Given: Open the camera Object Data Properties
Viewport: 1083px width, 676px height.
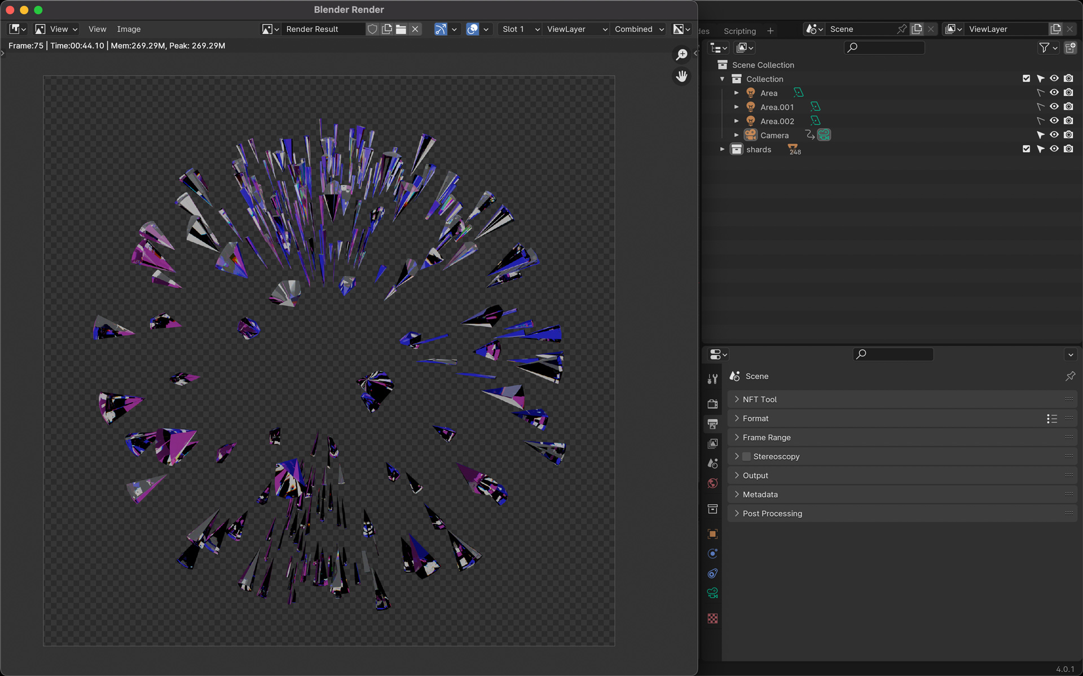Looking at the screenshot, I should click(x=712, y=593).
